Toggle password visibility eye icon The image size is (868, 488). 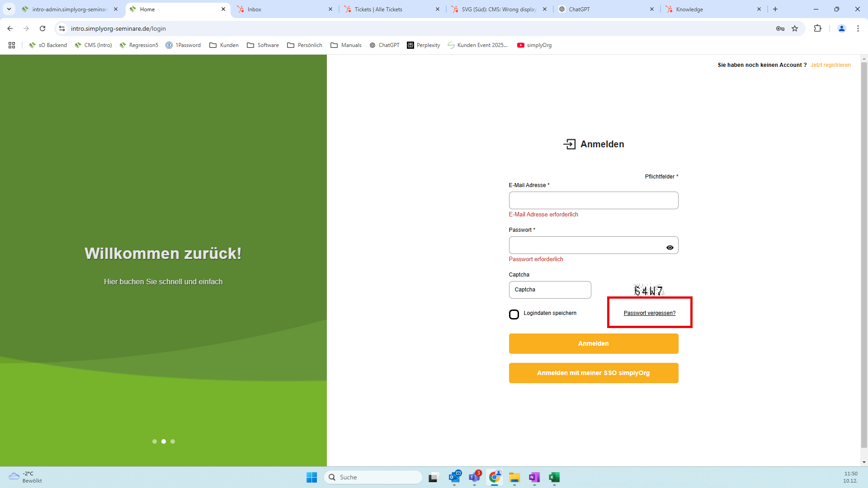point(670,248)
